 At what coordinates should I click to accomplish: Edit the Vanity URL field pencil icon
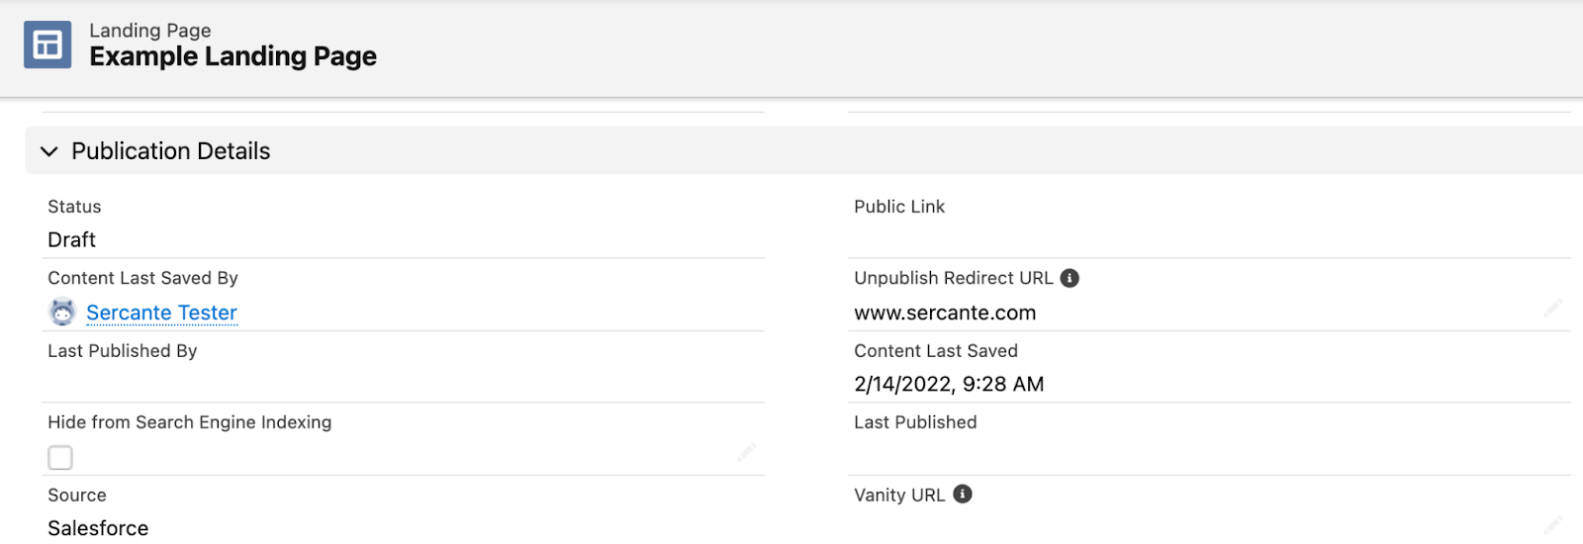tap(1552, 524)
